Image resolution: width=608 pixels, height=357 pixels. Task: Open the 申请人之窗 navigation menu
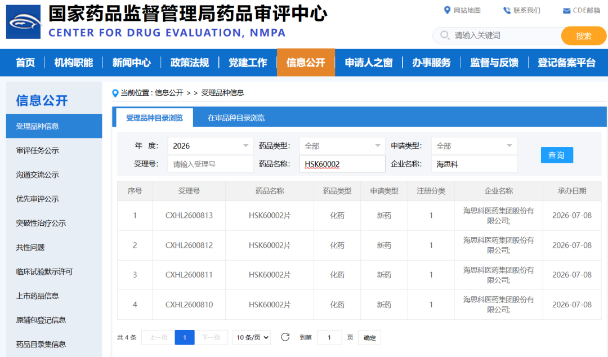click(369, 63)
